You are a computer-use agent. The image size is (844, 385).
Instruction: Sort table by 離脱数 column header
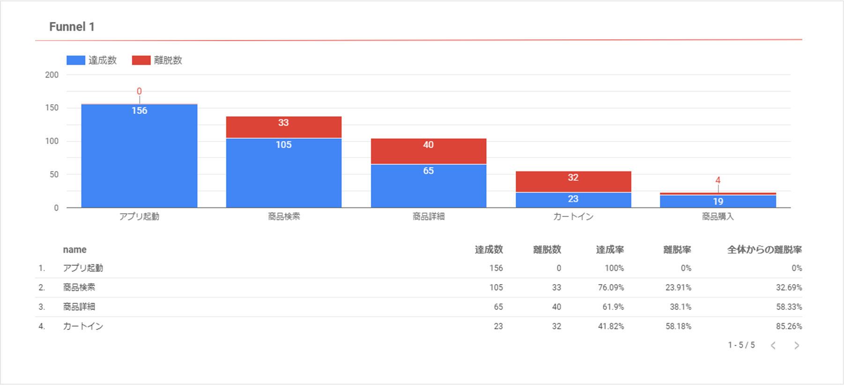(x=547, y=250)
